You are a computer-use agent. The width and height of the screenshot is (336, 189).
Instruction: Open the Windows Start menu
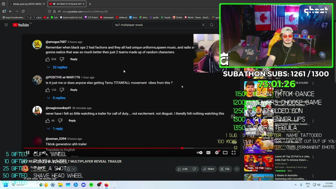[x=5, y=185]
